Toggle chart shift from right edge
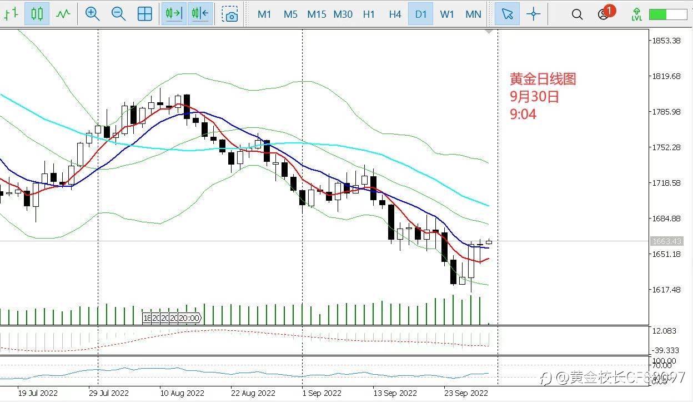 coord(200,14)
